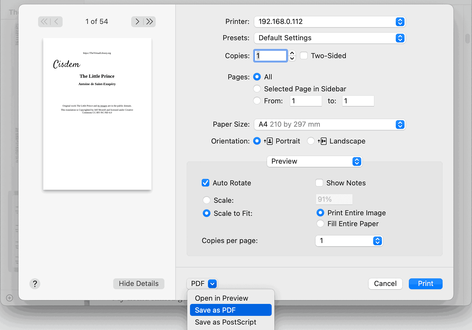This screenshot has height=330, width=472.
Task: Open the Preview options section dropdown
Action: click(x=314, y=161)
